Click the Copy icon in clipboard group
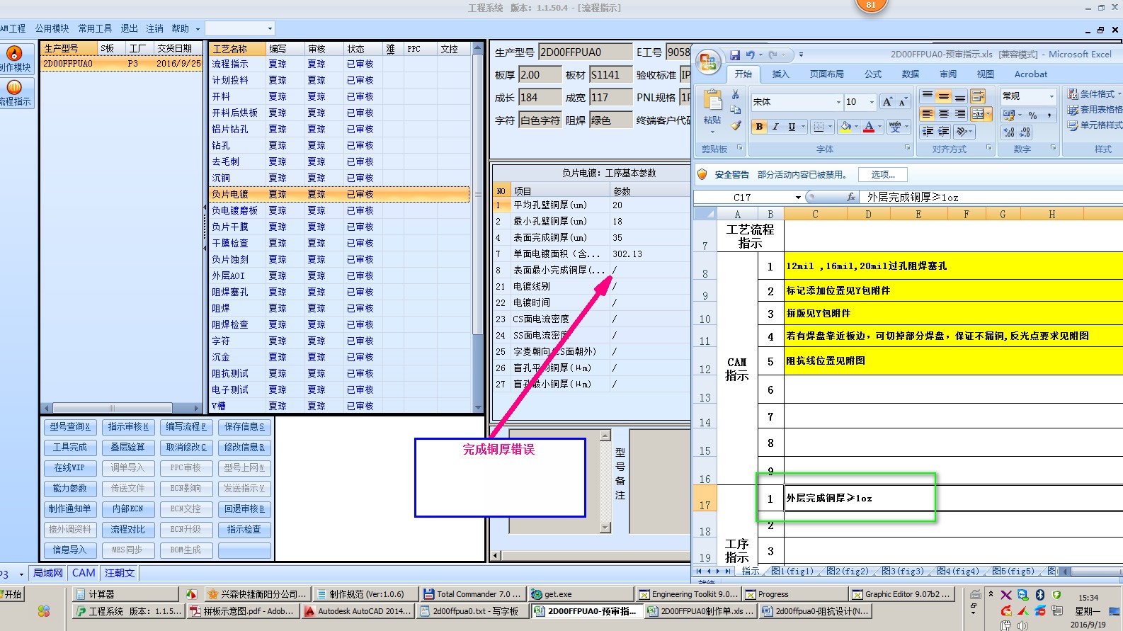1123x631 pixels. tap(736, 110)
